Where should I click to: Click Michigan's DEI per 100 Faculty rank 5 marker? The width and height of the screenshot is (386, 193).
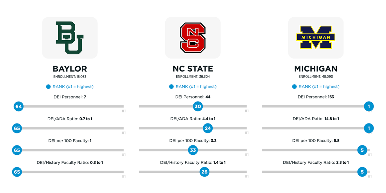362,150
